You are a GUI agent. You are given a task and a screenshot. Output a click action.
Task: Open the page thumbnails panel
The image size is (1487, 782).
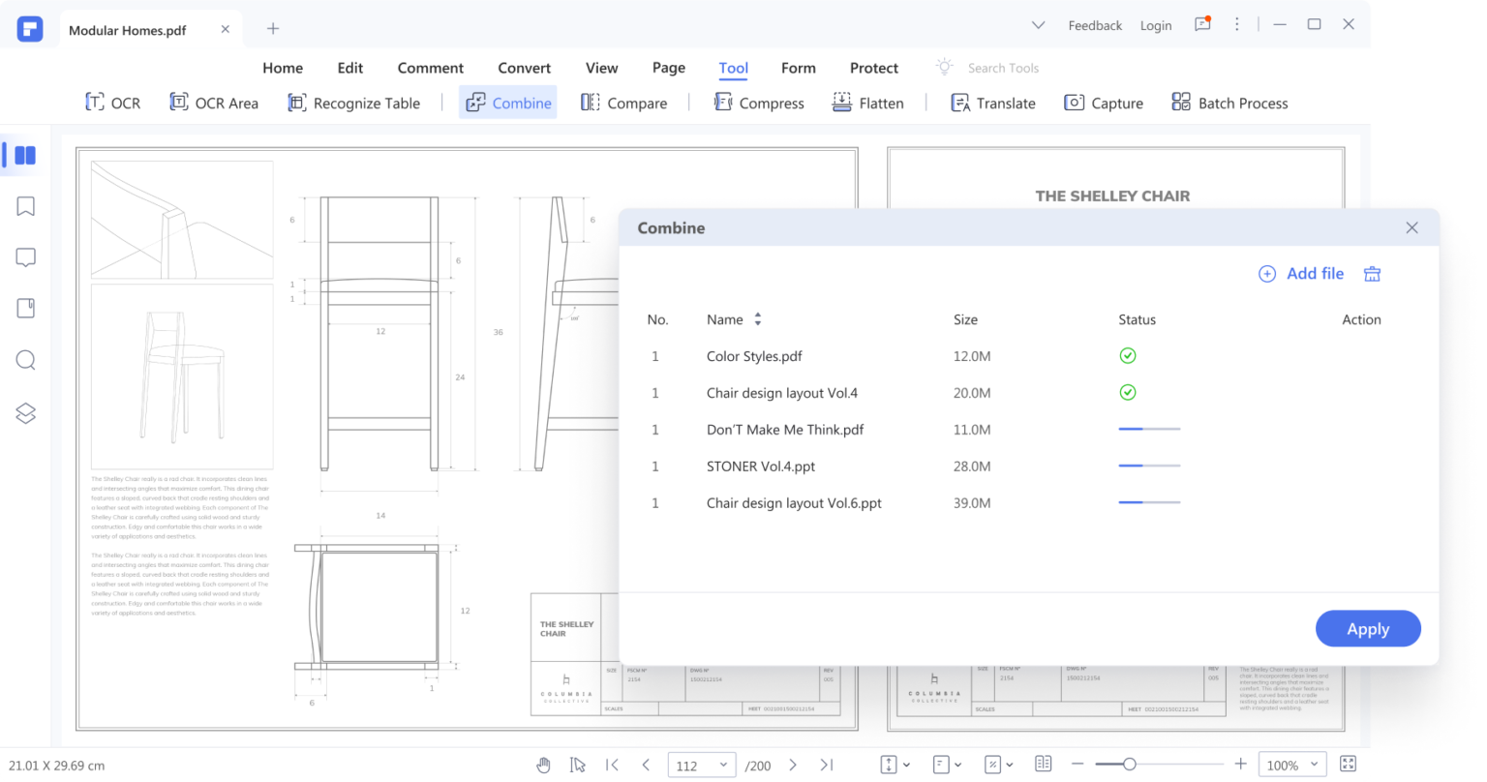point(24,155)
